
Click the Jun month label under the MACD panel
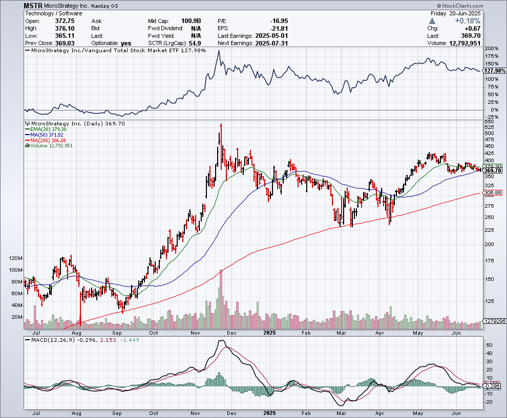pos(456,413)
